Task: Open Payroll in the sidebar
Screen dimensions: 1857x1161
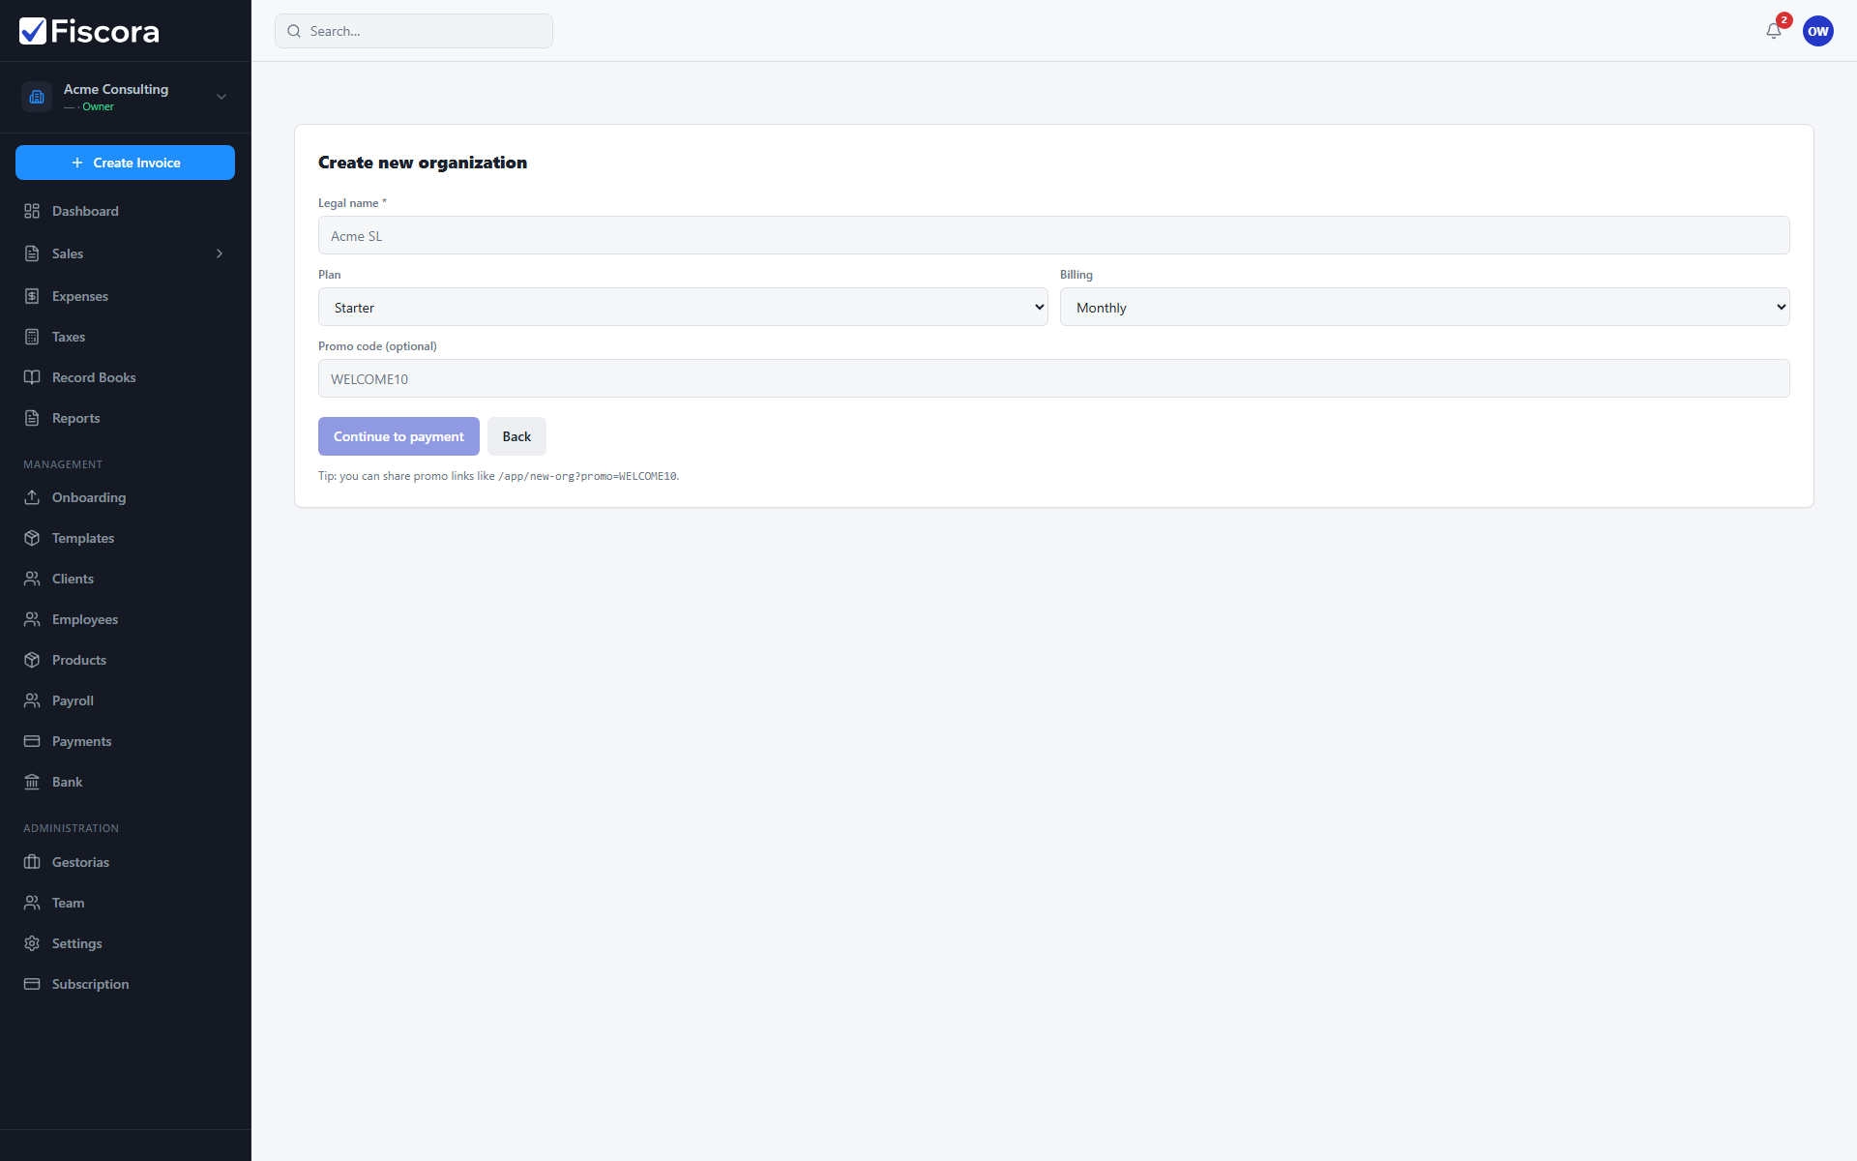Action: pos(125,700)
